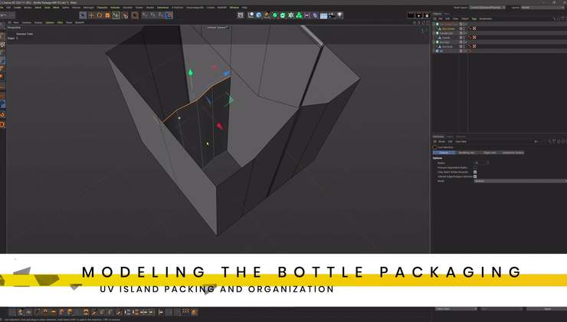Open the Node Space dropdown
Image resolution: width=567 pixels, height=322 pixels.
pyautogui.click(x=487, y=7)
